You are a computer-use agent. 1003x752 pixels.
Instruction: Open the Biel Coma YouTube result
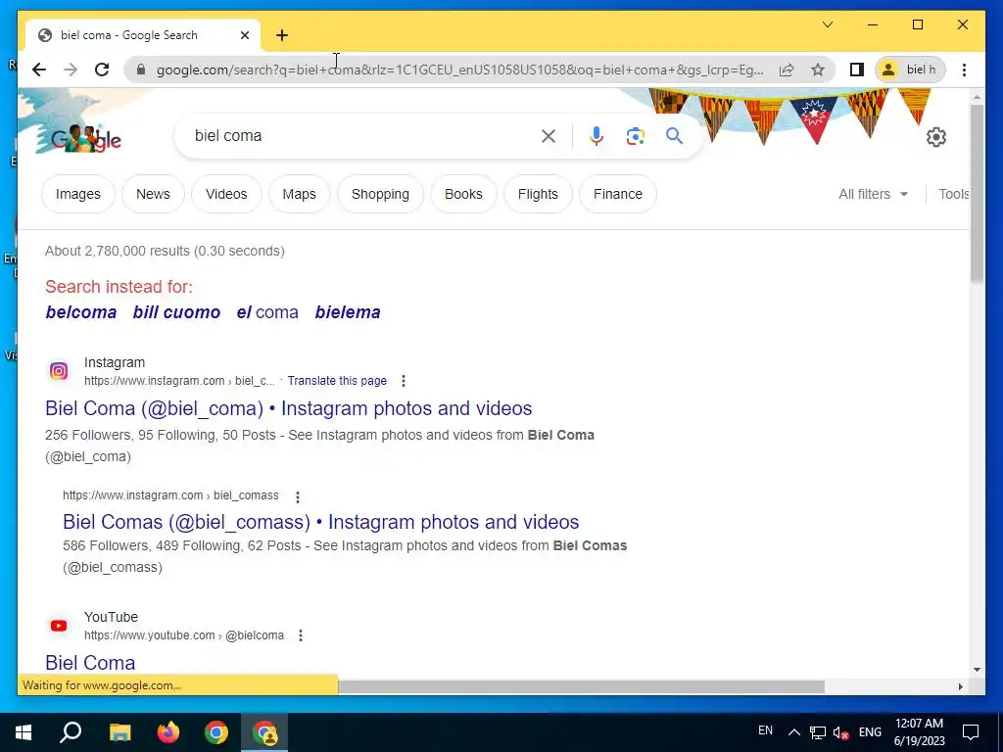[90, 663]
